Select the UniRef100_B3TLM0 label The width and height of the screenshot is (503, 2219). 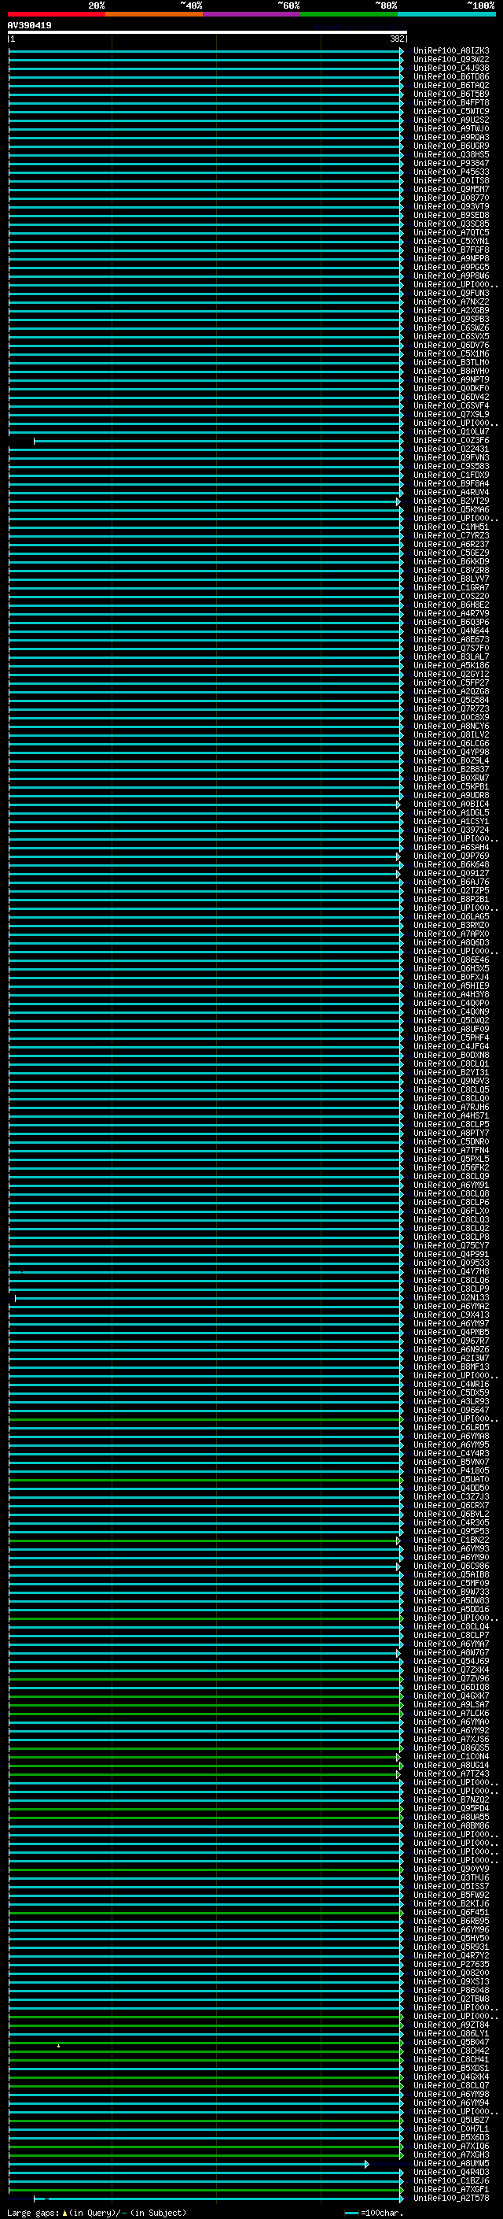point(451,363)
